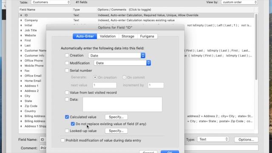
Task: Click the Data text area
Action: (x=122, y=105)
